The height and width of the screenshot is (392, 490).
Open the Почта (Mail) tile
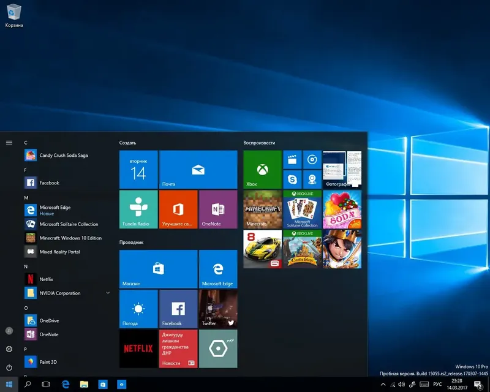pyautogui.click(x=198, y=170)
